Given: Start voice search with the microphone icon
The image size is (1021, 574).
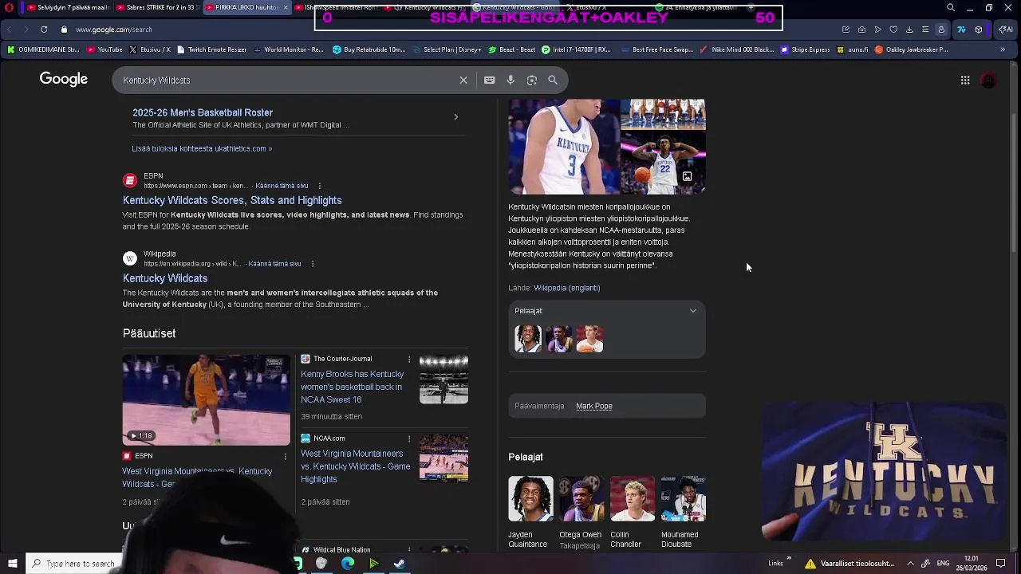Looking at the screenshot, I should [510, 80].
